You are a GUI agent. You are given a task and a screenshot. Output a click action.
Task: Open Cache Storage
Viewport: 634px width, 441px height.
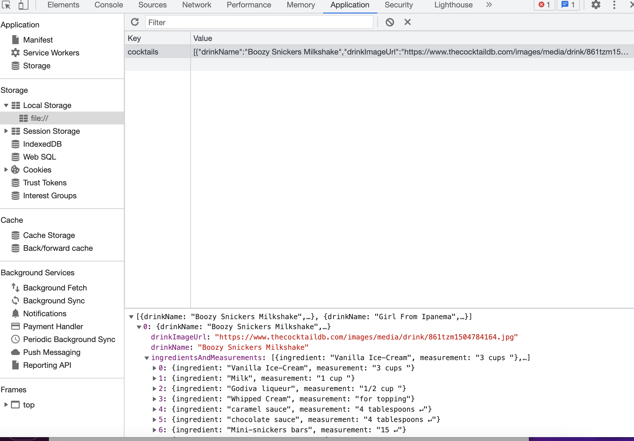(49, 235)
